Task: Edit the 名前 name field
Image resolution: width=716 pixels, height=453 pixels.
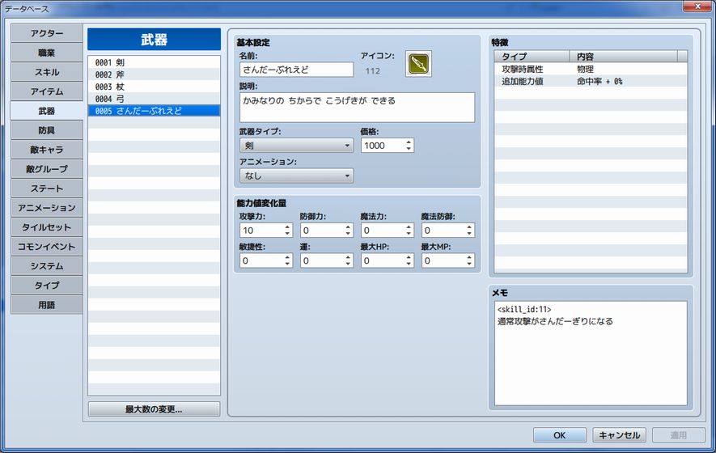Action: [x=296, y=70]
